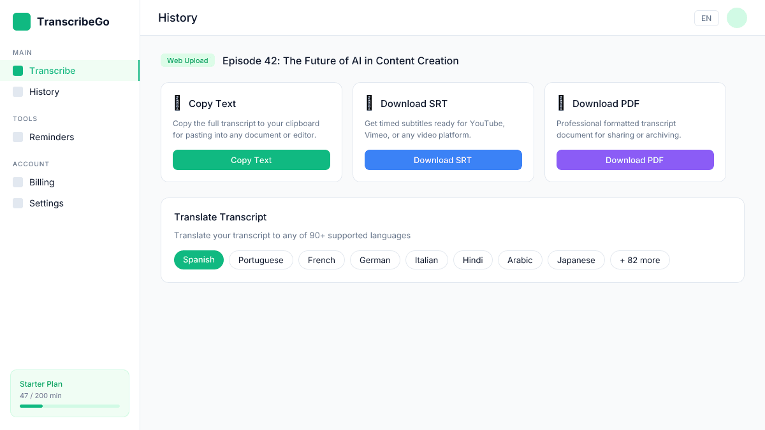Screen dimensions: 765x430
Task: Go to the Transcribe section
Action: (52, 70)
